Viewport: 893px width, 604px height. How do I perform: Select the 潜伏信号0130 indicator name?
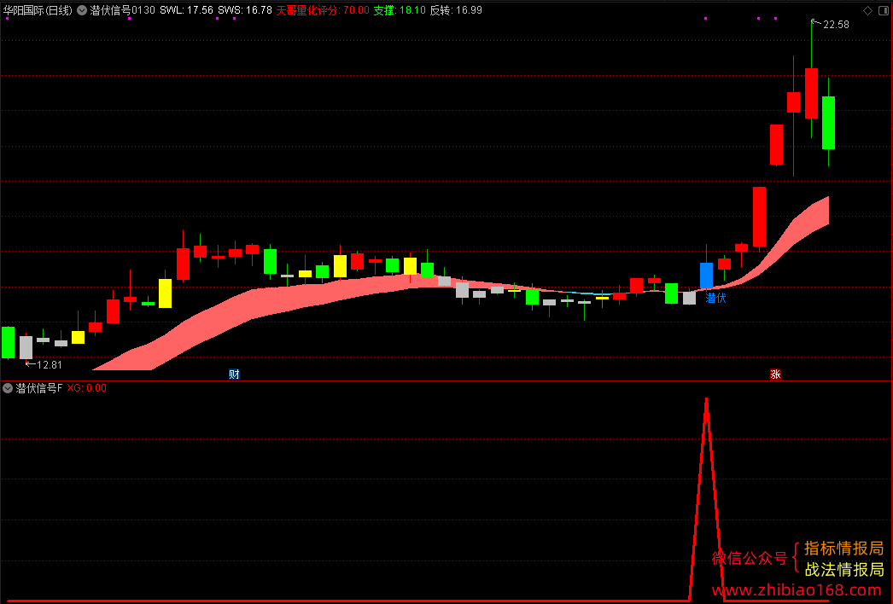pos(122,10)
